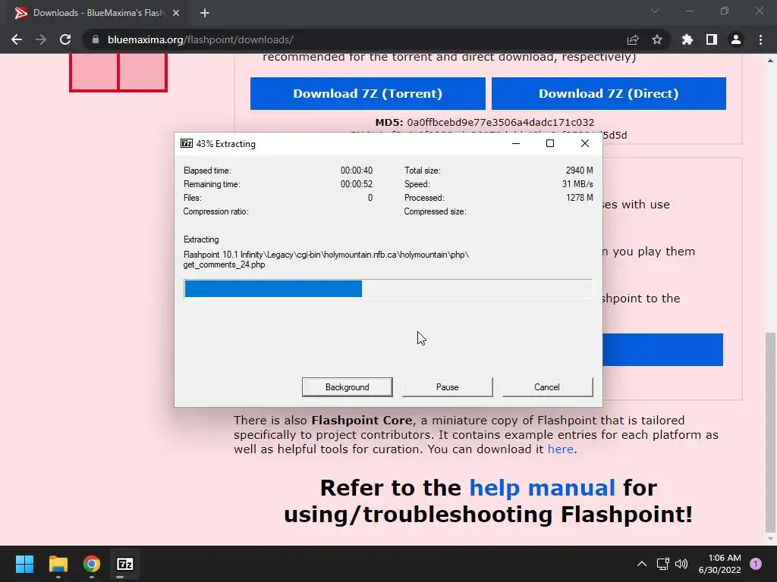The image size is (777, 582).
Task: Open Google Chrome from the taskbar
Action: pos(92,564)
